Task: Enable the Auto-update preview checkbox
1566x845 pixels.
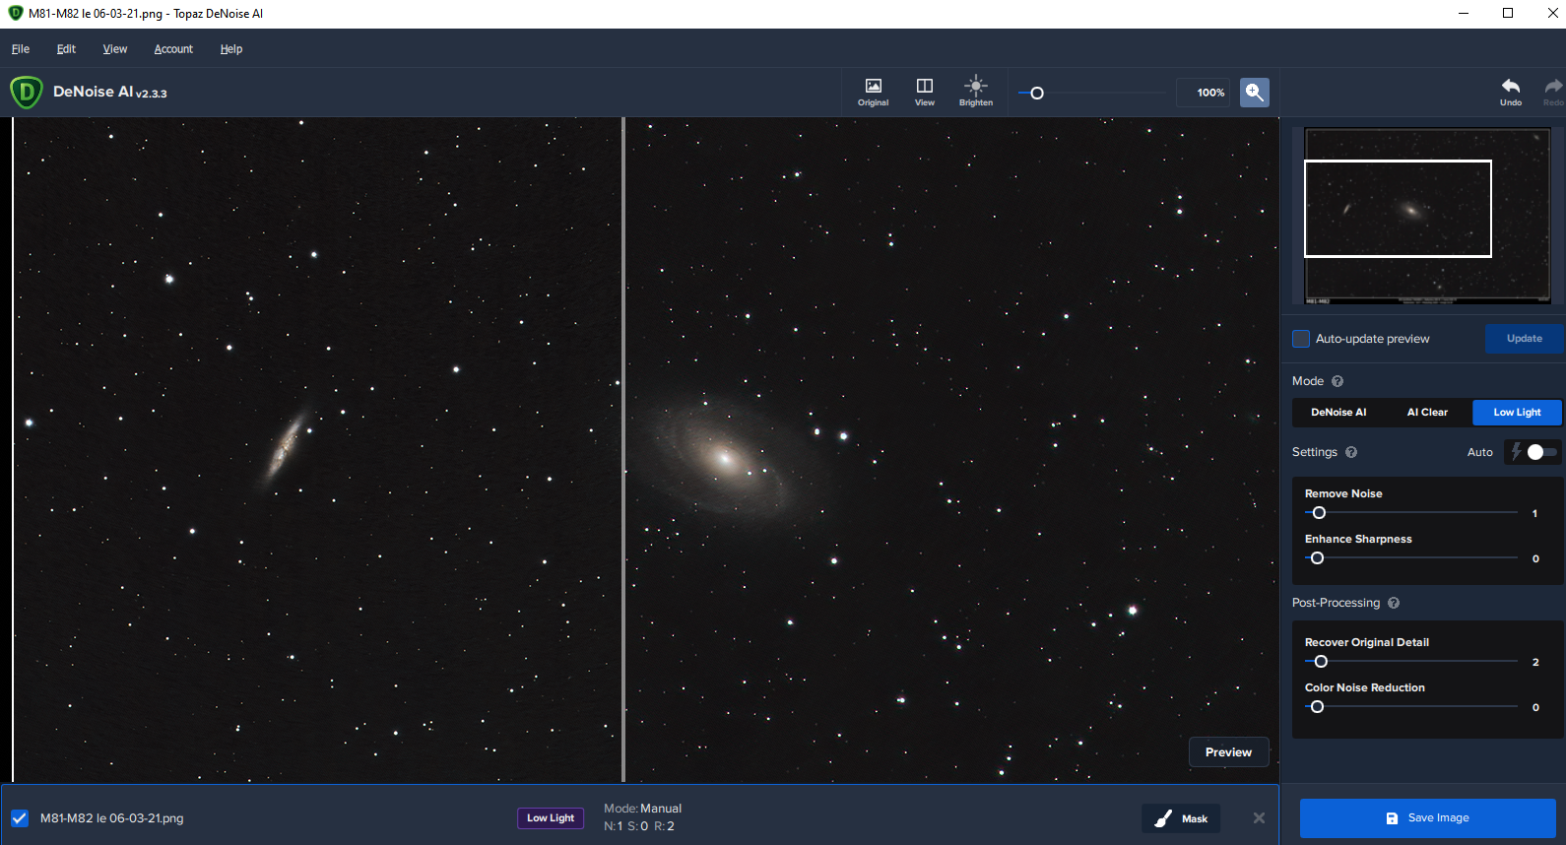Action: click(1301, 339)
